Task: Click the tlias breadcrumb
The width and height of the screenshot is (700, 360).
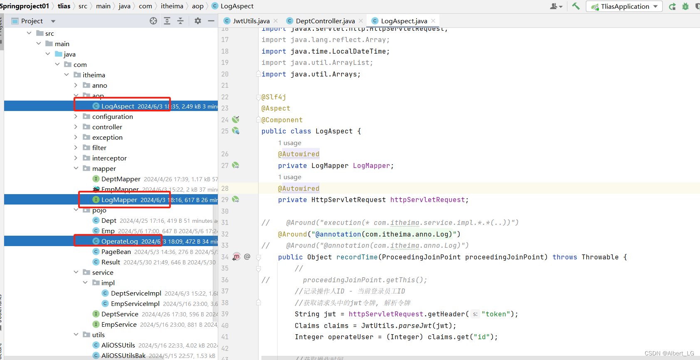Action: [x=64, y=6]
